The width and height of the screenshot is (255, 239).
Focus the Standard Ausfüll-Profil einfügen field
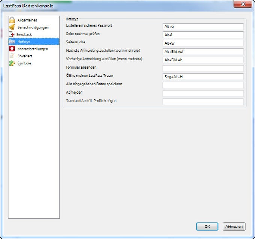click(203, 102)
